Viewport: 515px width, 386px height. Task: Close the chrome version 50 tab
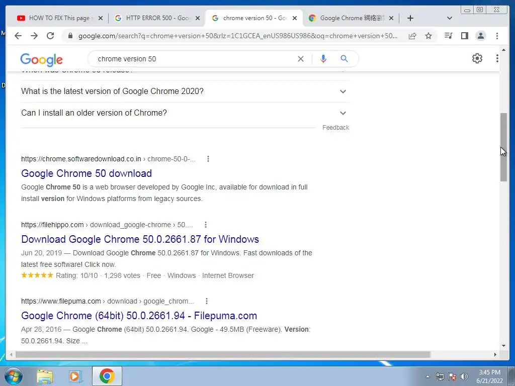click(295, 18)
